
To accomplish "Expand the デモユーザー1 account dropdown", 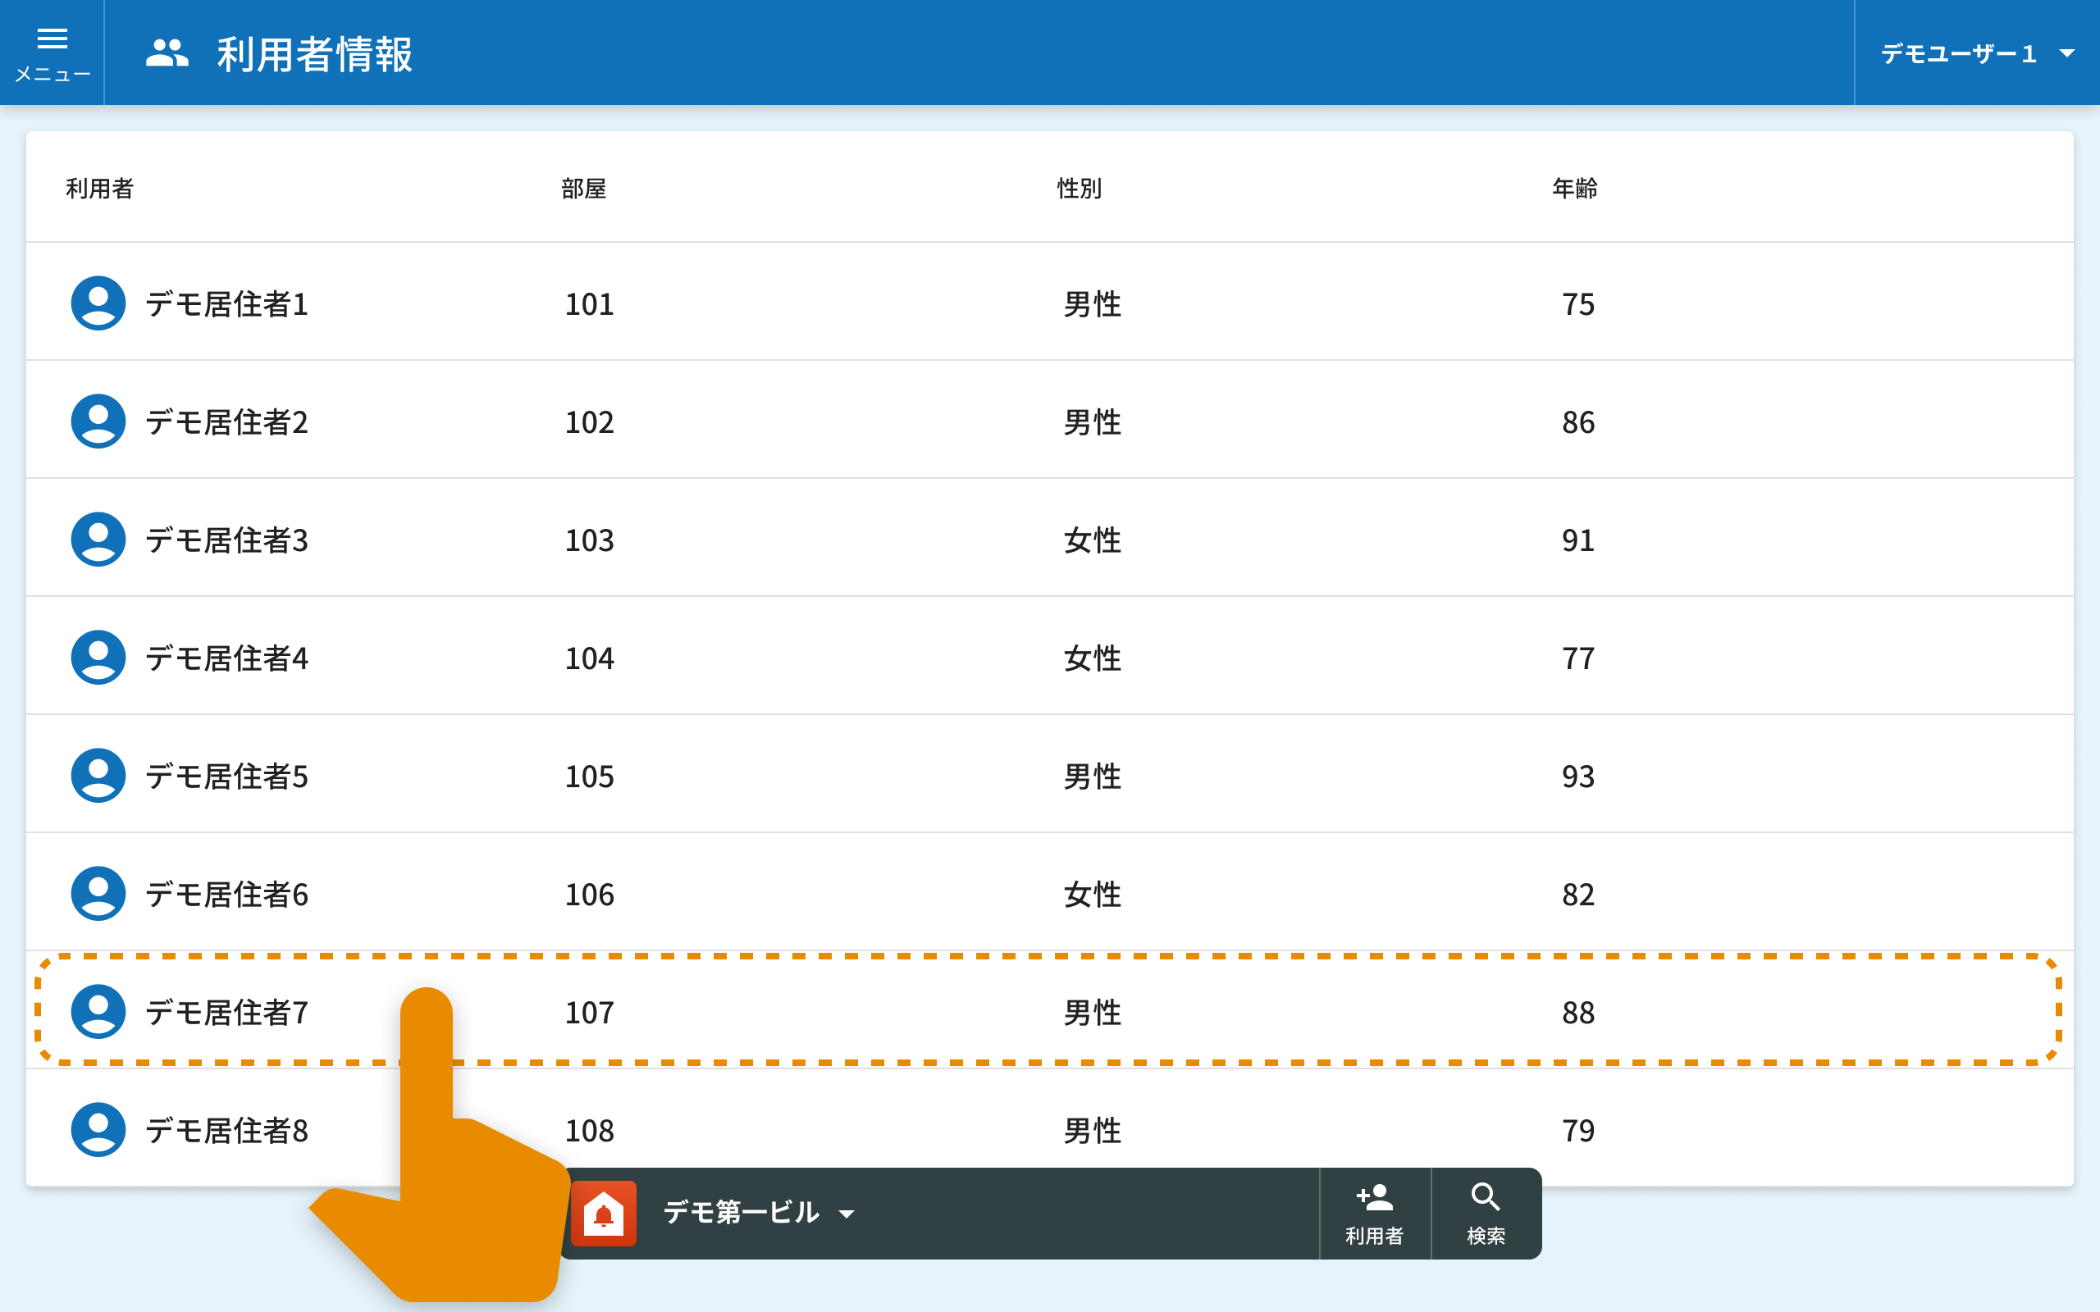I will [1960, 54].
